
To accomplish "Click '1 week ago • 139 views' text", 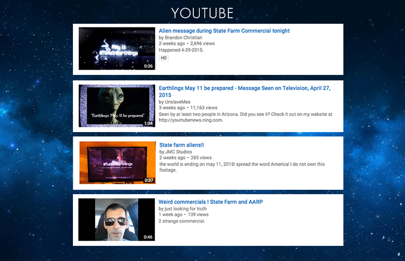I will (184, 215).
